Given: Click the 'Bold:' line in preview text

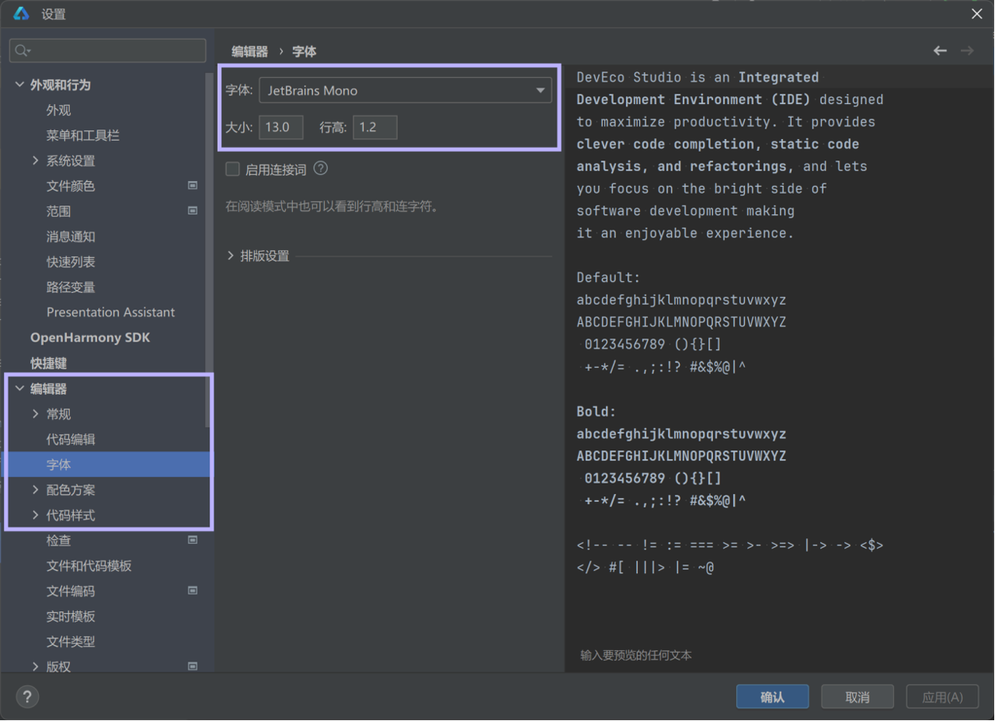Looking at the screenshot, I should coord(596,412).
